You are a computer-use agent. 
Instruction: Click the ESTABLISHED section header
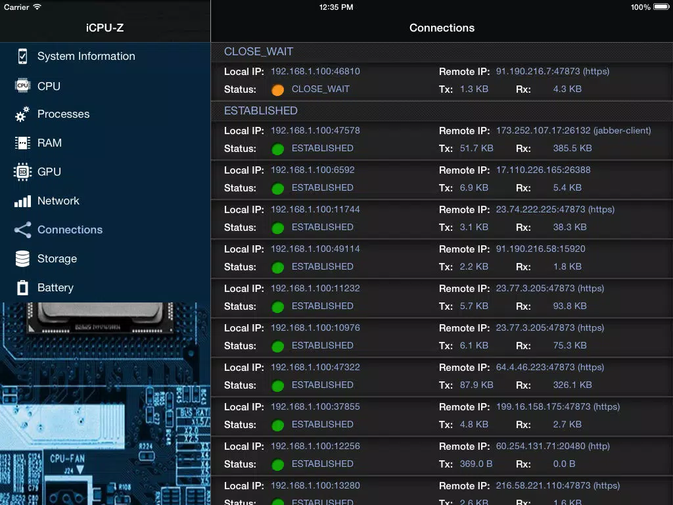[442, 110]
